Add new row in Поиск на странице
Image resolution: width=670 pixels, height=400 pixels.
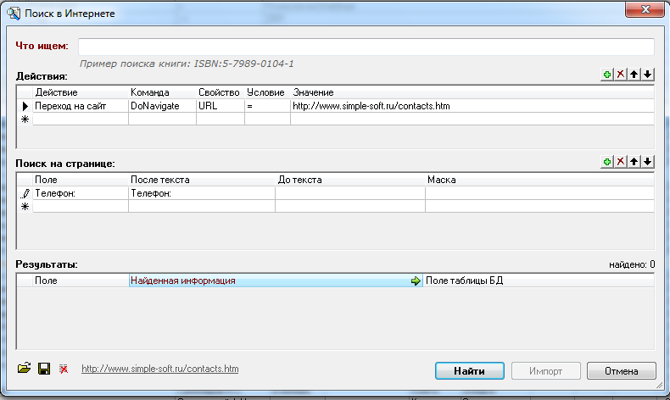pos(607,162)
